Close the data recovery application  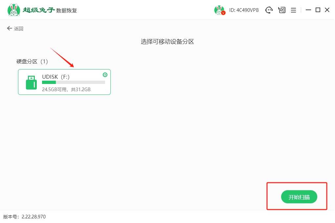pos(327,10)
